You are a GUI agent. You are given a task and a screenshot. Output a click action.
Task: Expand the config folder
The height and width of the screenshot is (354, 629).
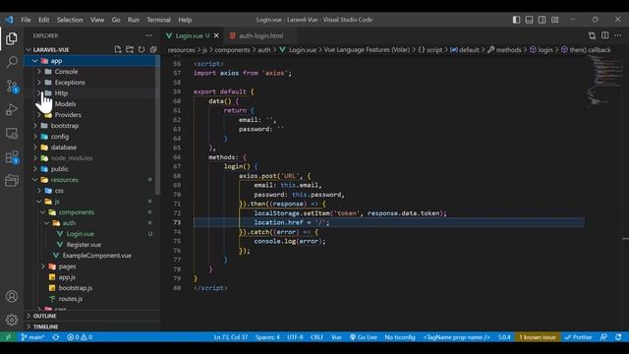(x=35, y=137)
